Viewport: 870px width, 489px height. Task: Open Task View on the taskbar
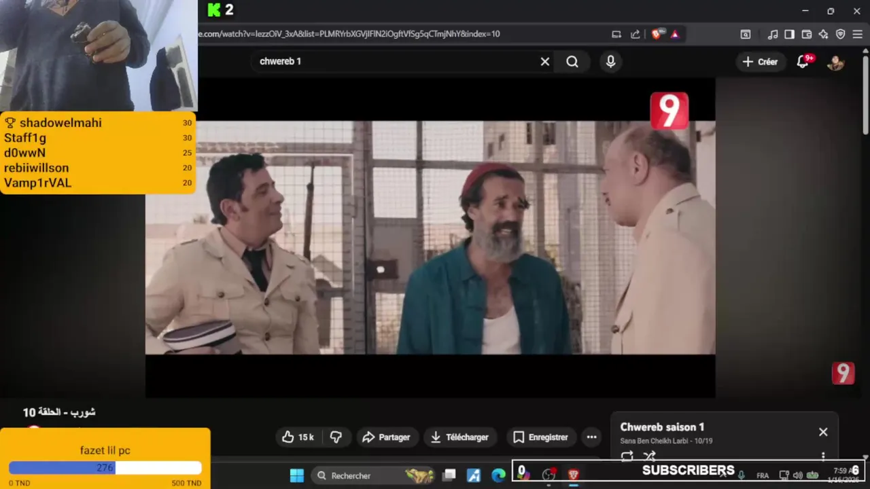(x=449, y=475)
